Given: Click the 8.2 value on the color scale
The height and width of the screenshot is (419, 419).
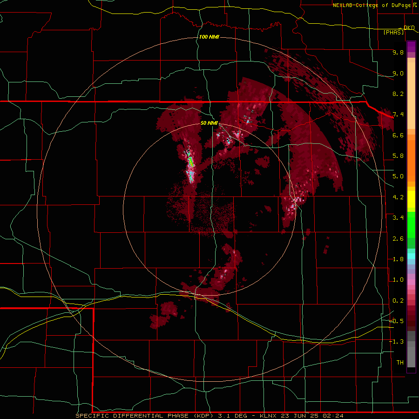Looking at the screenshot, I should (398, 94).
